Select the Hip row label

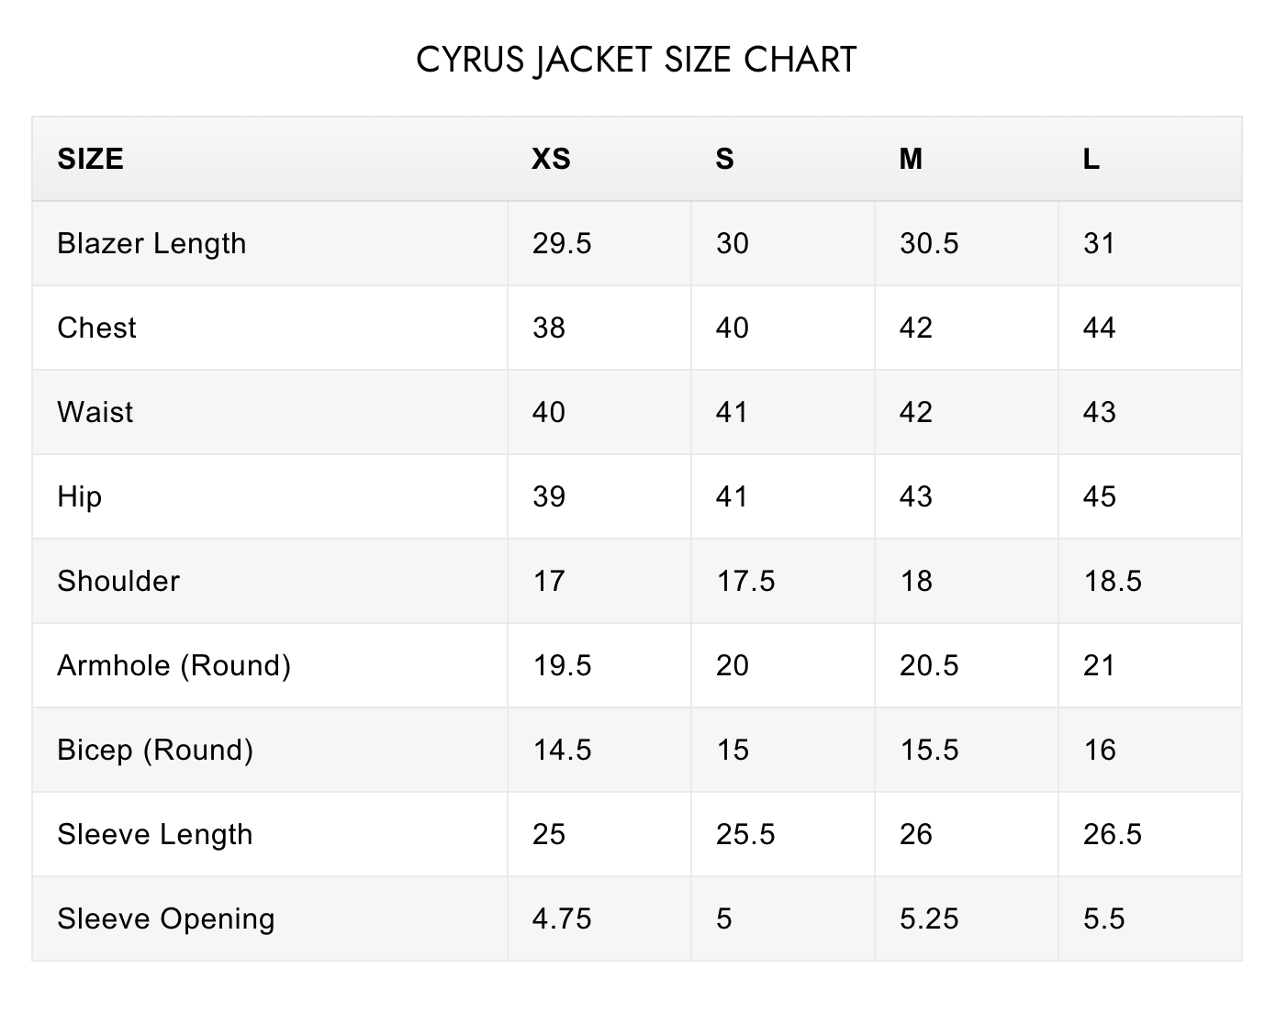(x=79, y=496)
